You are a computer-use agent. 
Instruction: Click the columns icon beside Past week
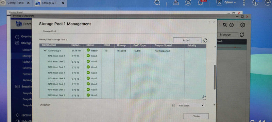173,105
